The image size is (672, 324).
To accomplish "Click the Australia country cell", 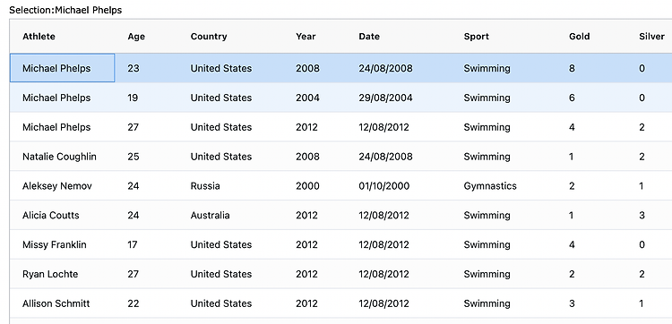I will [x=230, y=216].
